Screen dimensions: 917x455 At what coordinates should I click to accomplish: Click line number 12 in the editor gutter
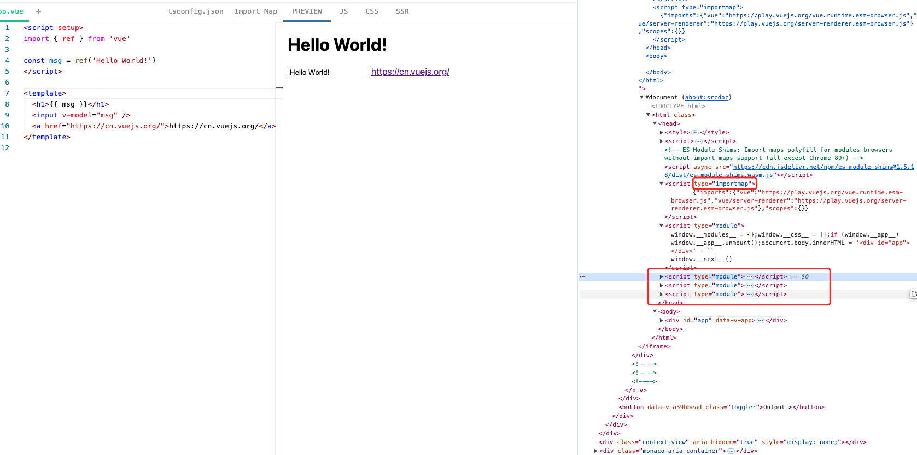tap(5, 148)
